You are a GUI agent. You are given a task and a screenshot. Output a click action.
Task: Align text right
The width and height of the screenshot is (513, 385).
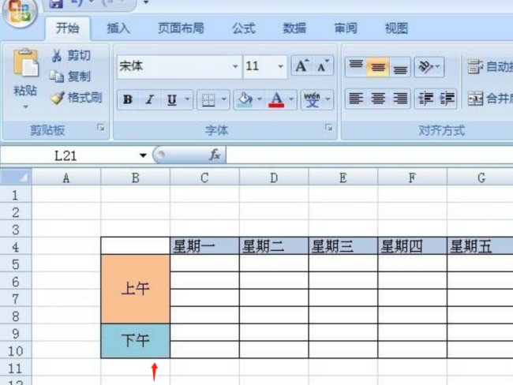400,98
